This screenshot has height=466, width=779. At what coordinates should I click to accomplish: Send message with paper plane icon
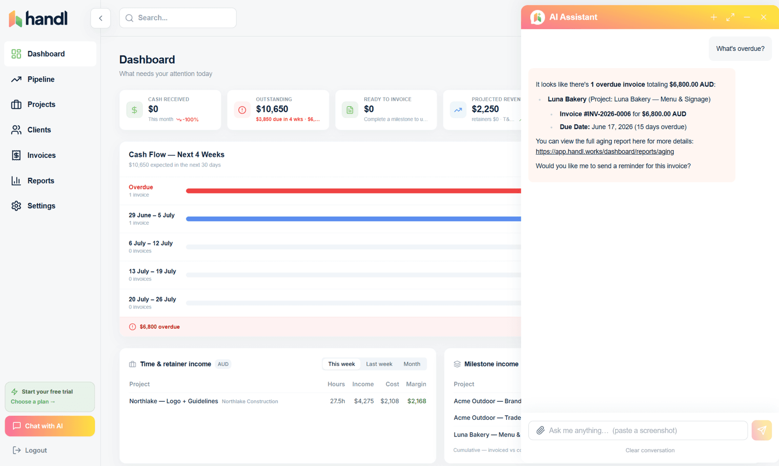[x=762, y=430]
